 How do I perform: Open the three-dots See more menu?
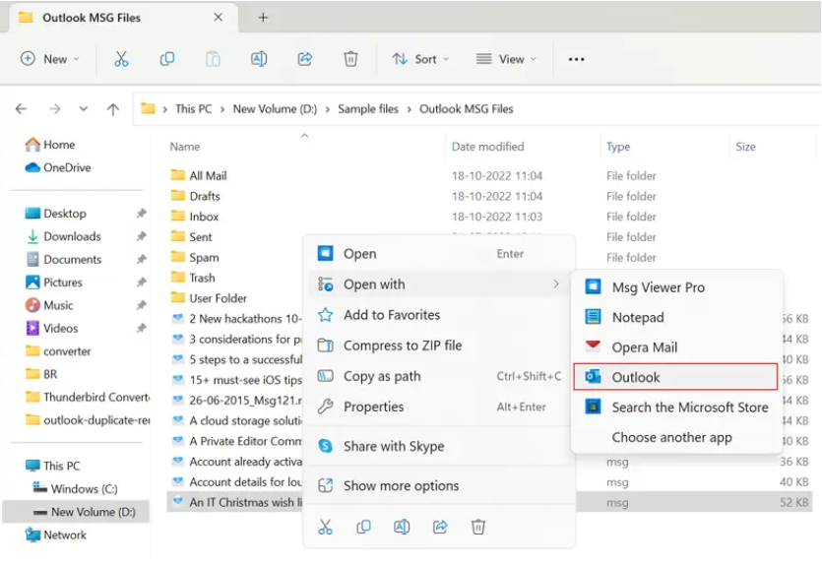(576, 59)
